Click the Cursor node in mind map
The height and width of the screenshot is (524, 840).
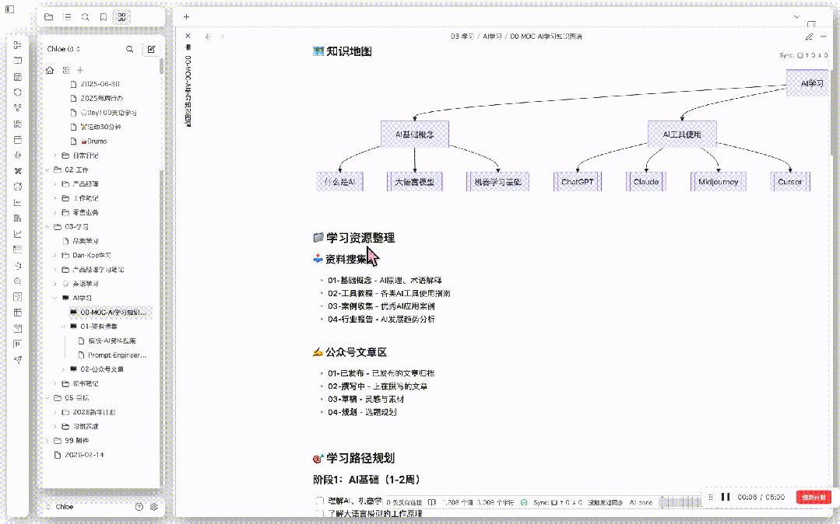[x=790, y=181]
